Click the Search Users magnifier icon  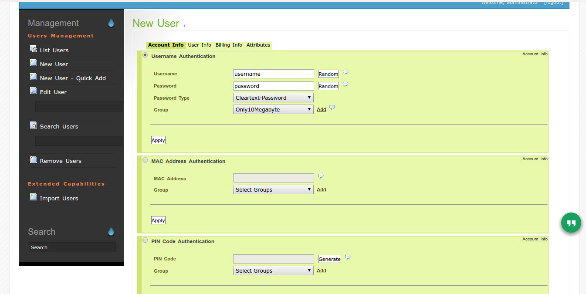33,125
